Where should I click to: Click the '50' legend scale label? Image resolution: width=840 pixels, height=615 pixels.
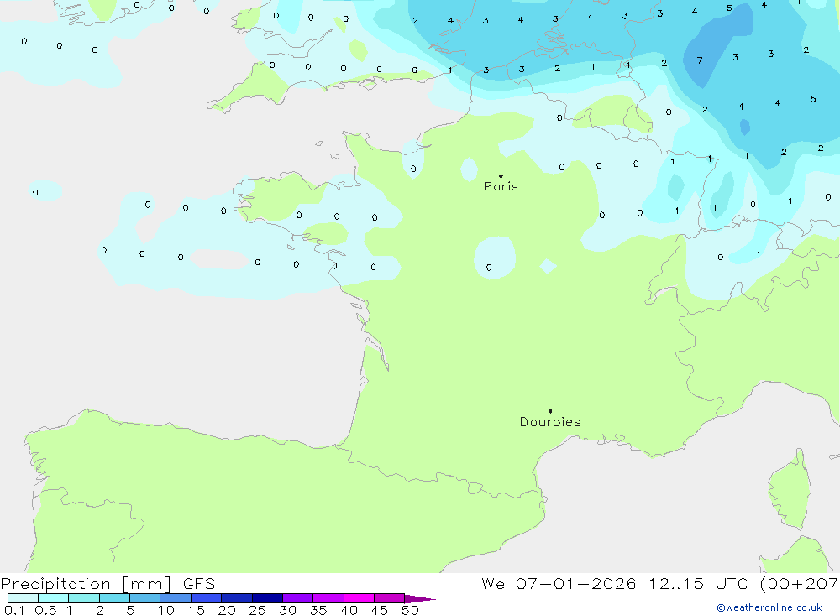click(410, 610)
